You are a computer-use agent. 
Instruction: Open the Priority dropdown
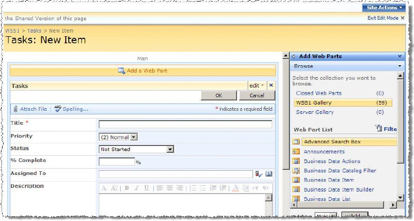[134, 137]
